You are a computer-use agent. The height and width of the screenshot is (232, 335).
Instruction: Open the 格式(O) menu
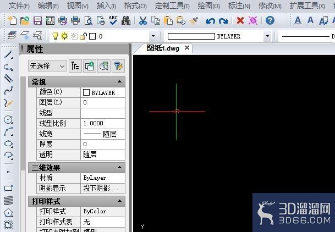(x=135, y=5)
